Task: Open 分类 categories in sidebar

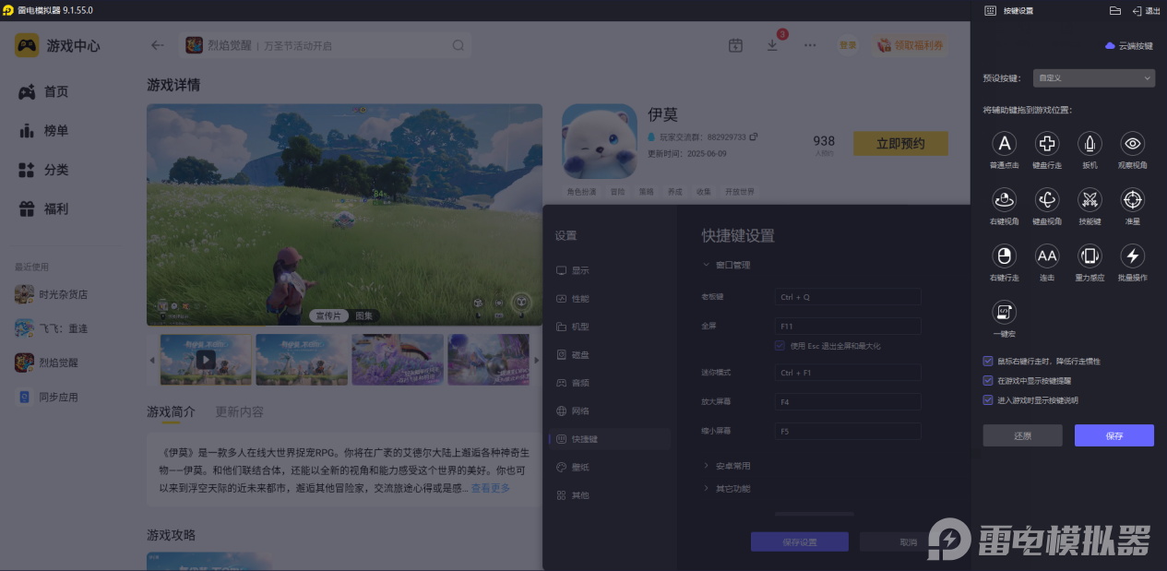Action: point(44,170)
